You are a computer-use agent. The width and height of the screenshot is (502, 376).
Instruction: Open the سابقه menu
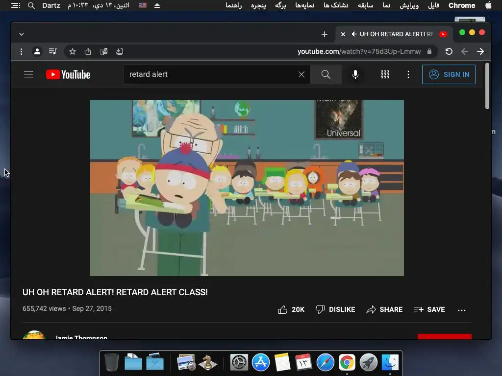coord(365,5)
